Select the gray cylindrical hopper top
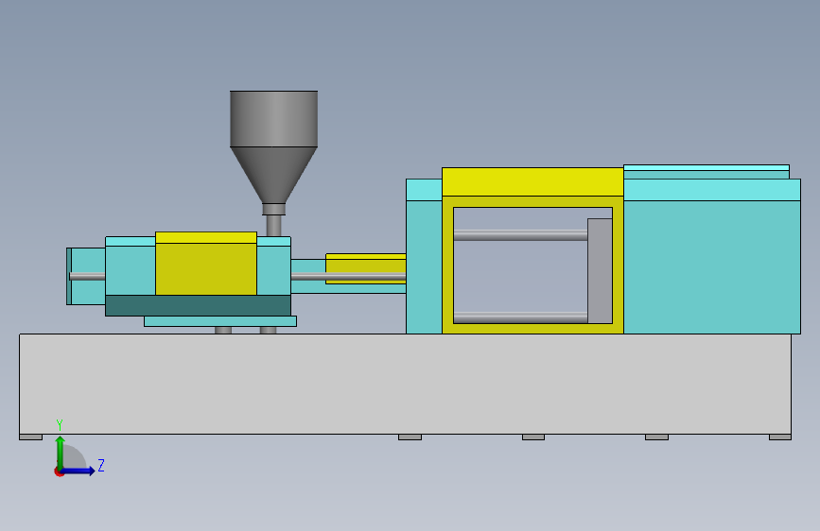This screenshot has height=531, width=820. [273, 119]
